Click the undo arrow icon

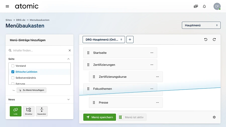(x=206, y=40)
